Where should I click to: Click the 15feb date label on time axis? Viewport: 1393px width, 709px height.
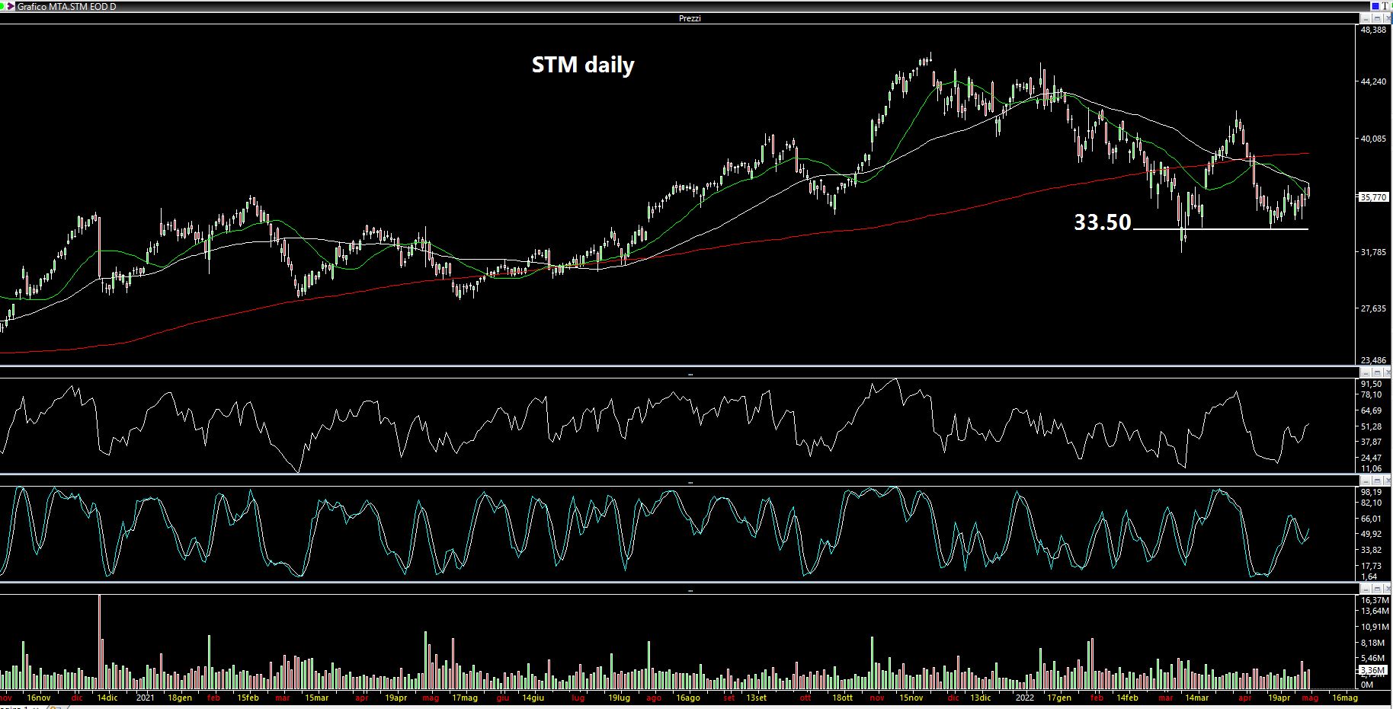click(x=248, y=698)
